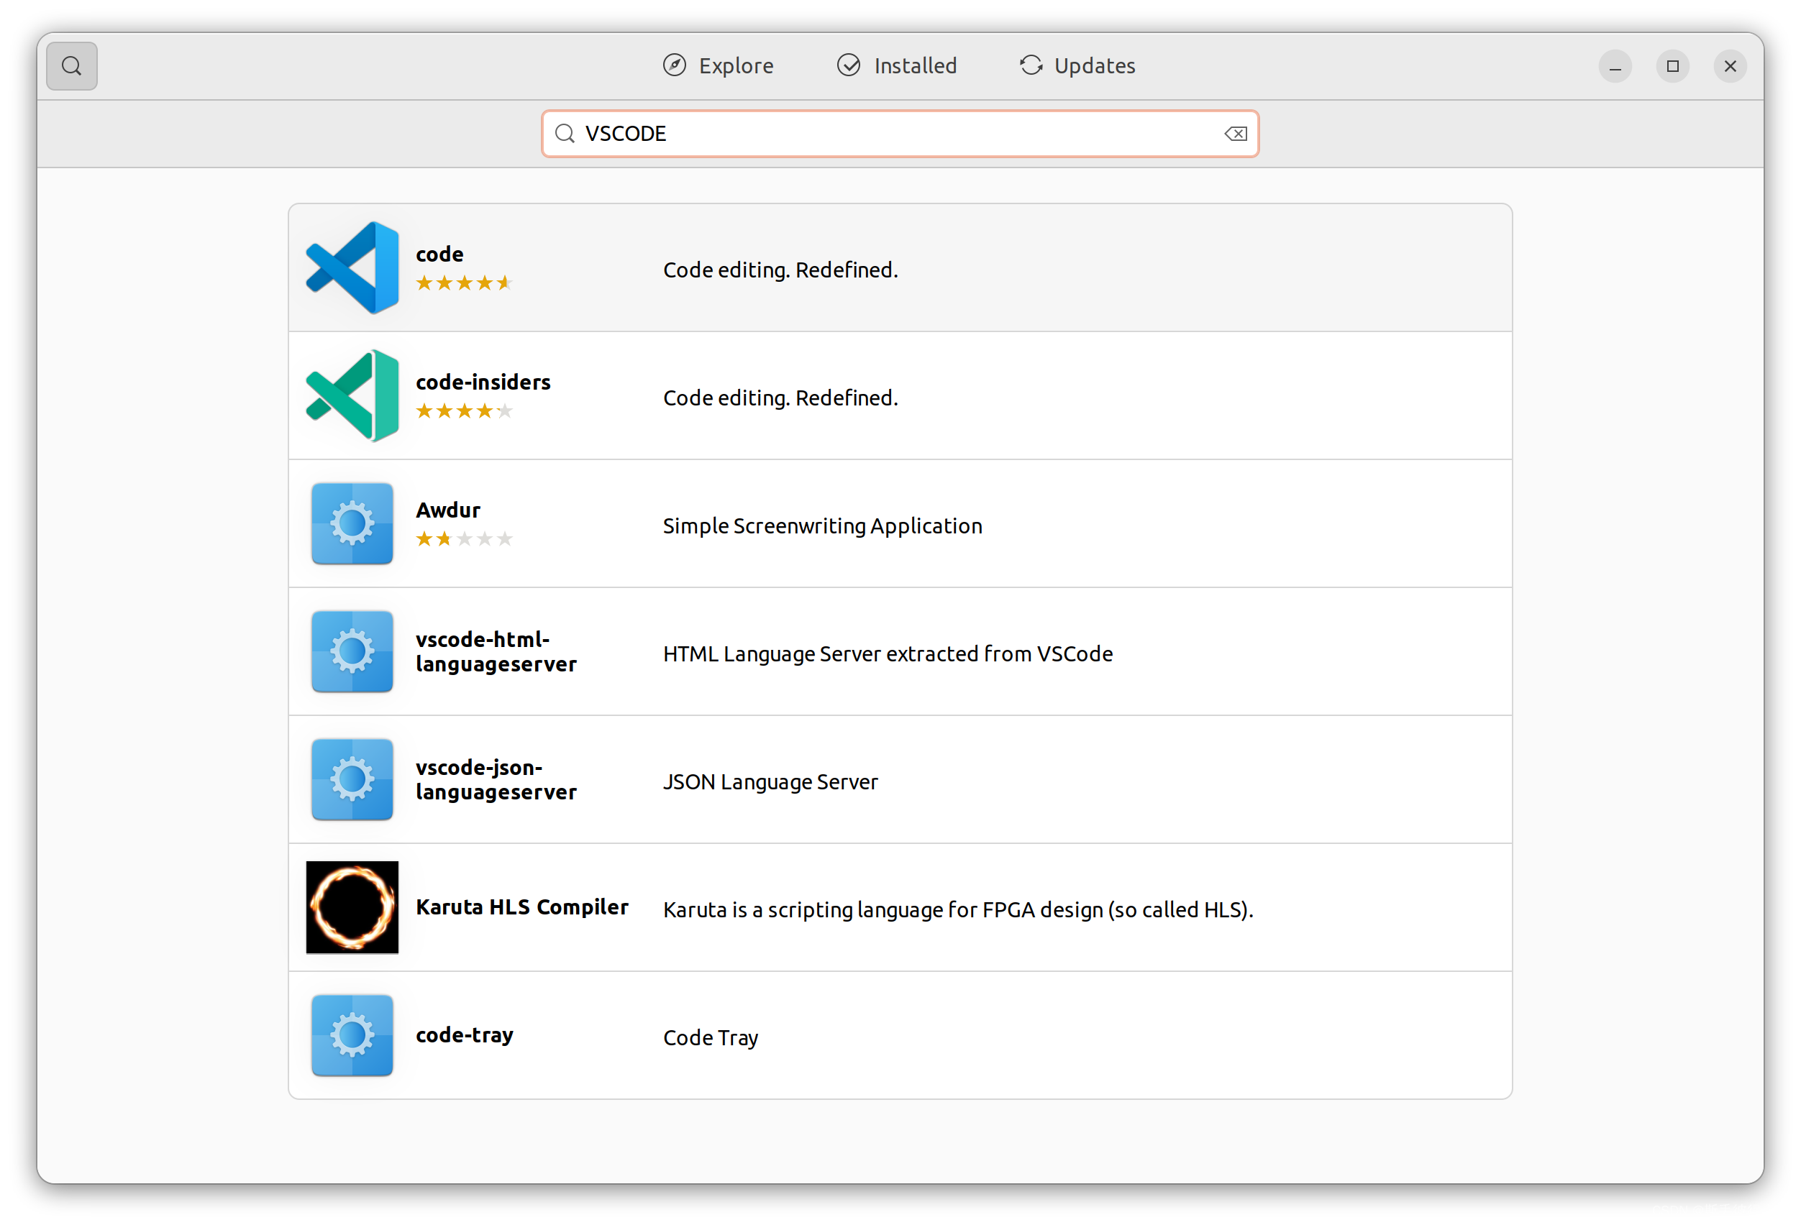Open the Updates tab

point(1077,66)
